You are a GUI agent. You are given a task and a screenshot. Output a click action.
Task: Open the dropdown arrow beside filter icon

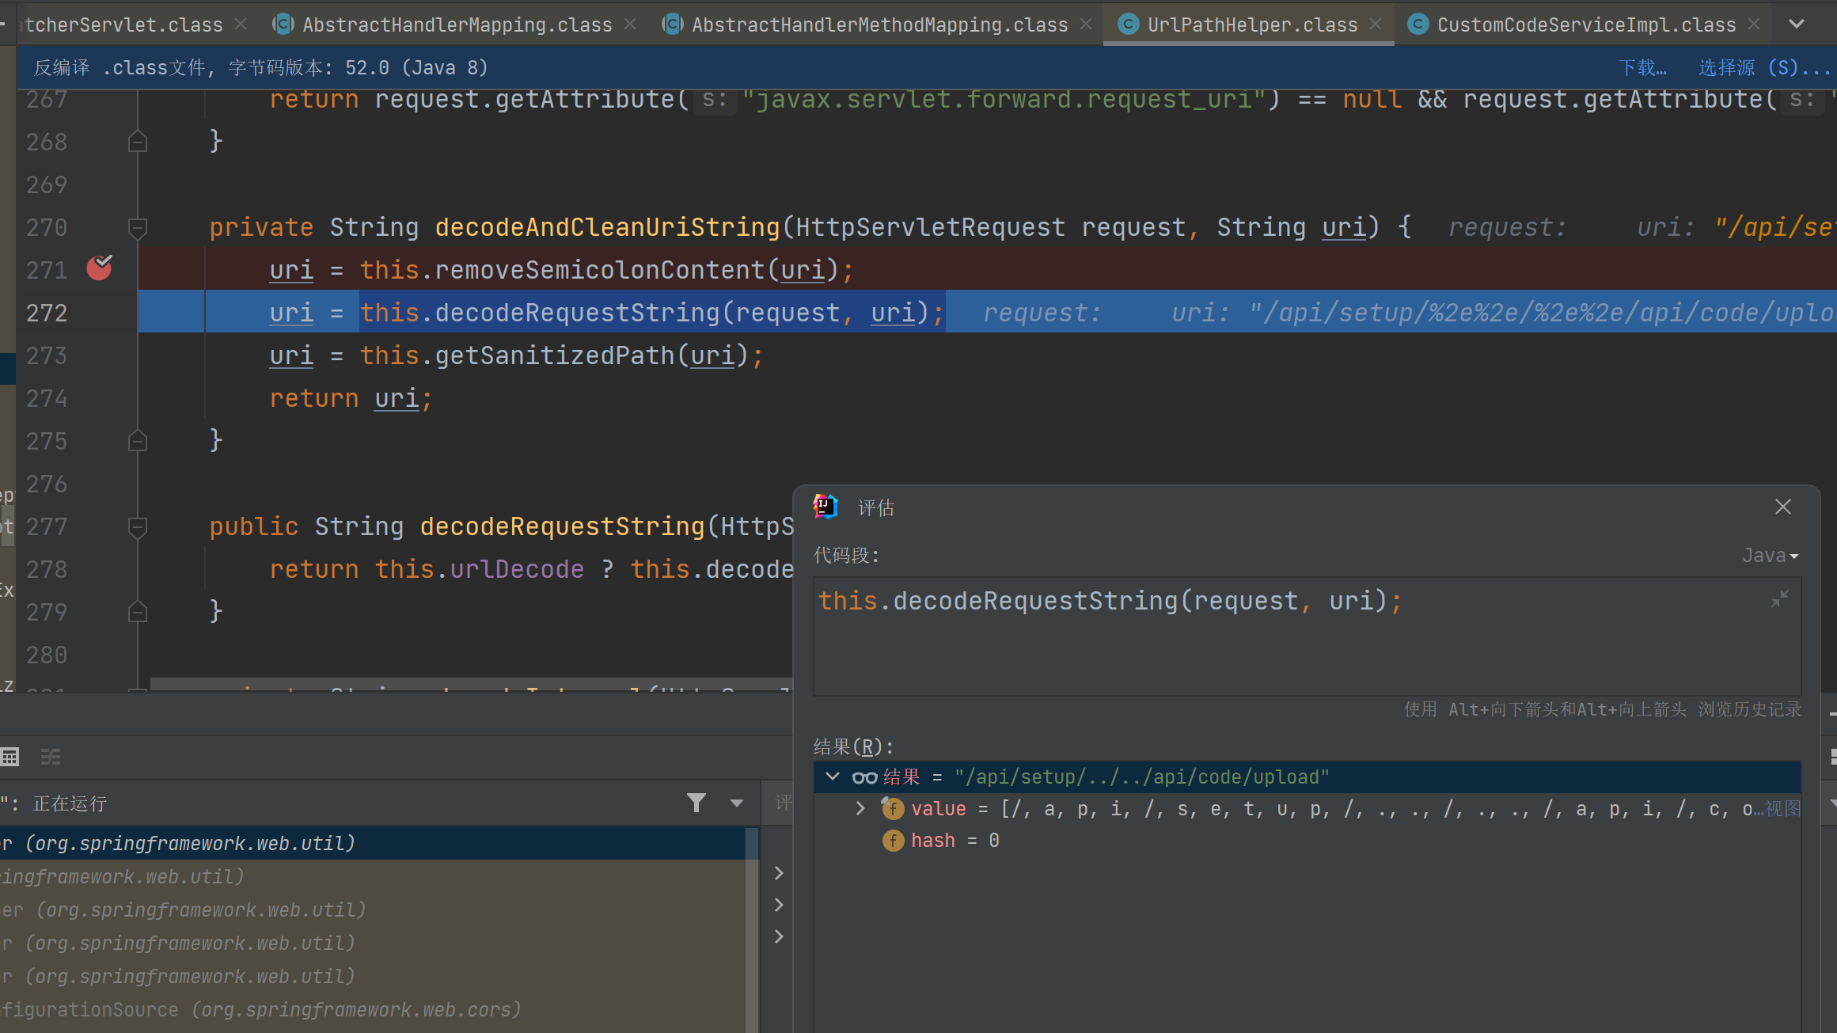737,803
